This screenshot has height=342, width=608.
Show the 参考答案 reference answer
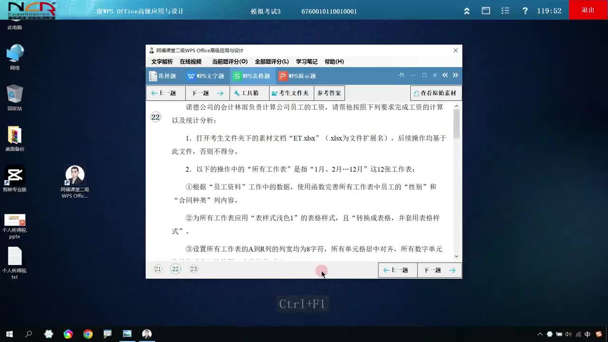pyautogui.click(x=329, y=93)
